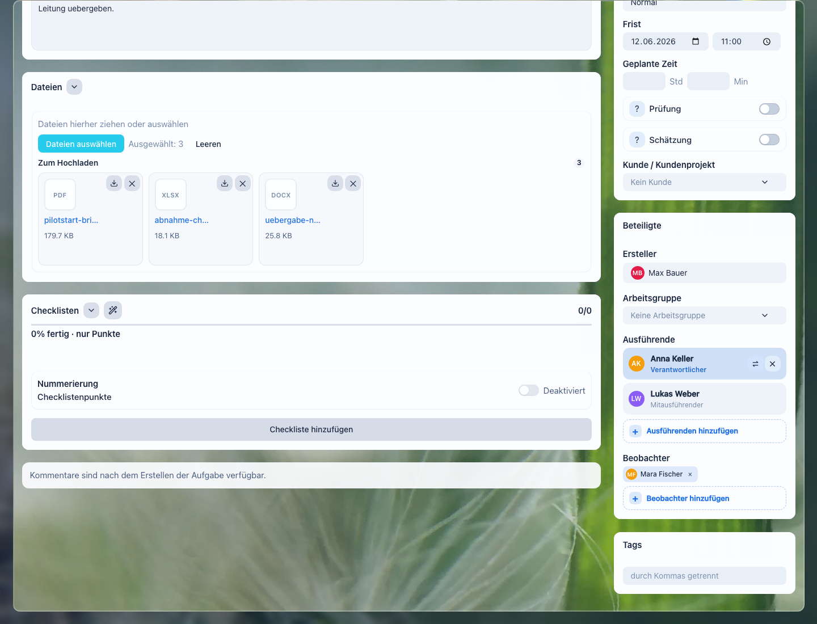Open the calendar picker in Frist date
This screenshot has width=817, height=624.
[x=696, y=41]
